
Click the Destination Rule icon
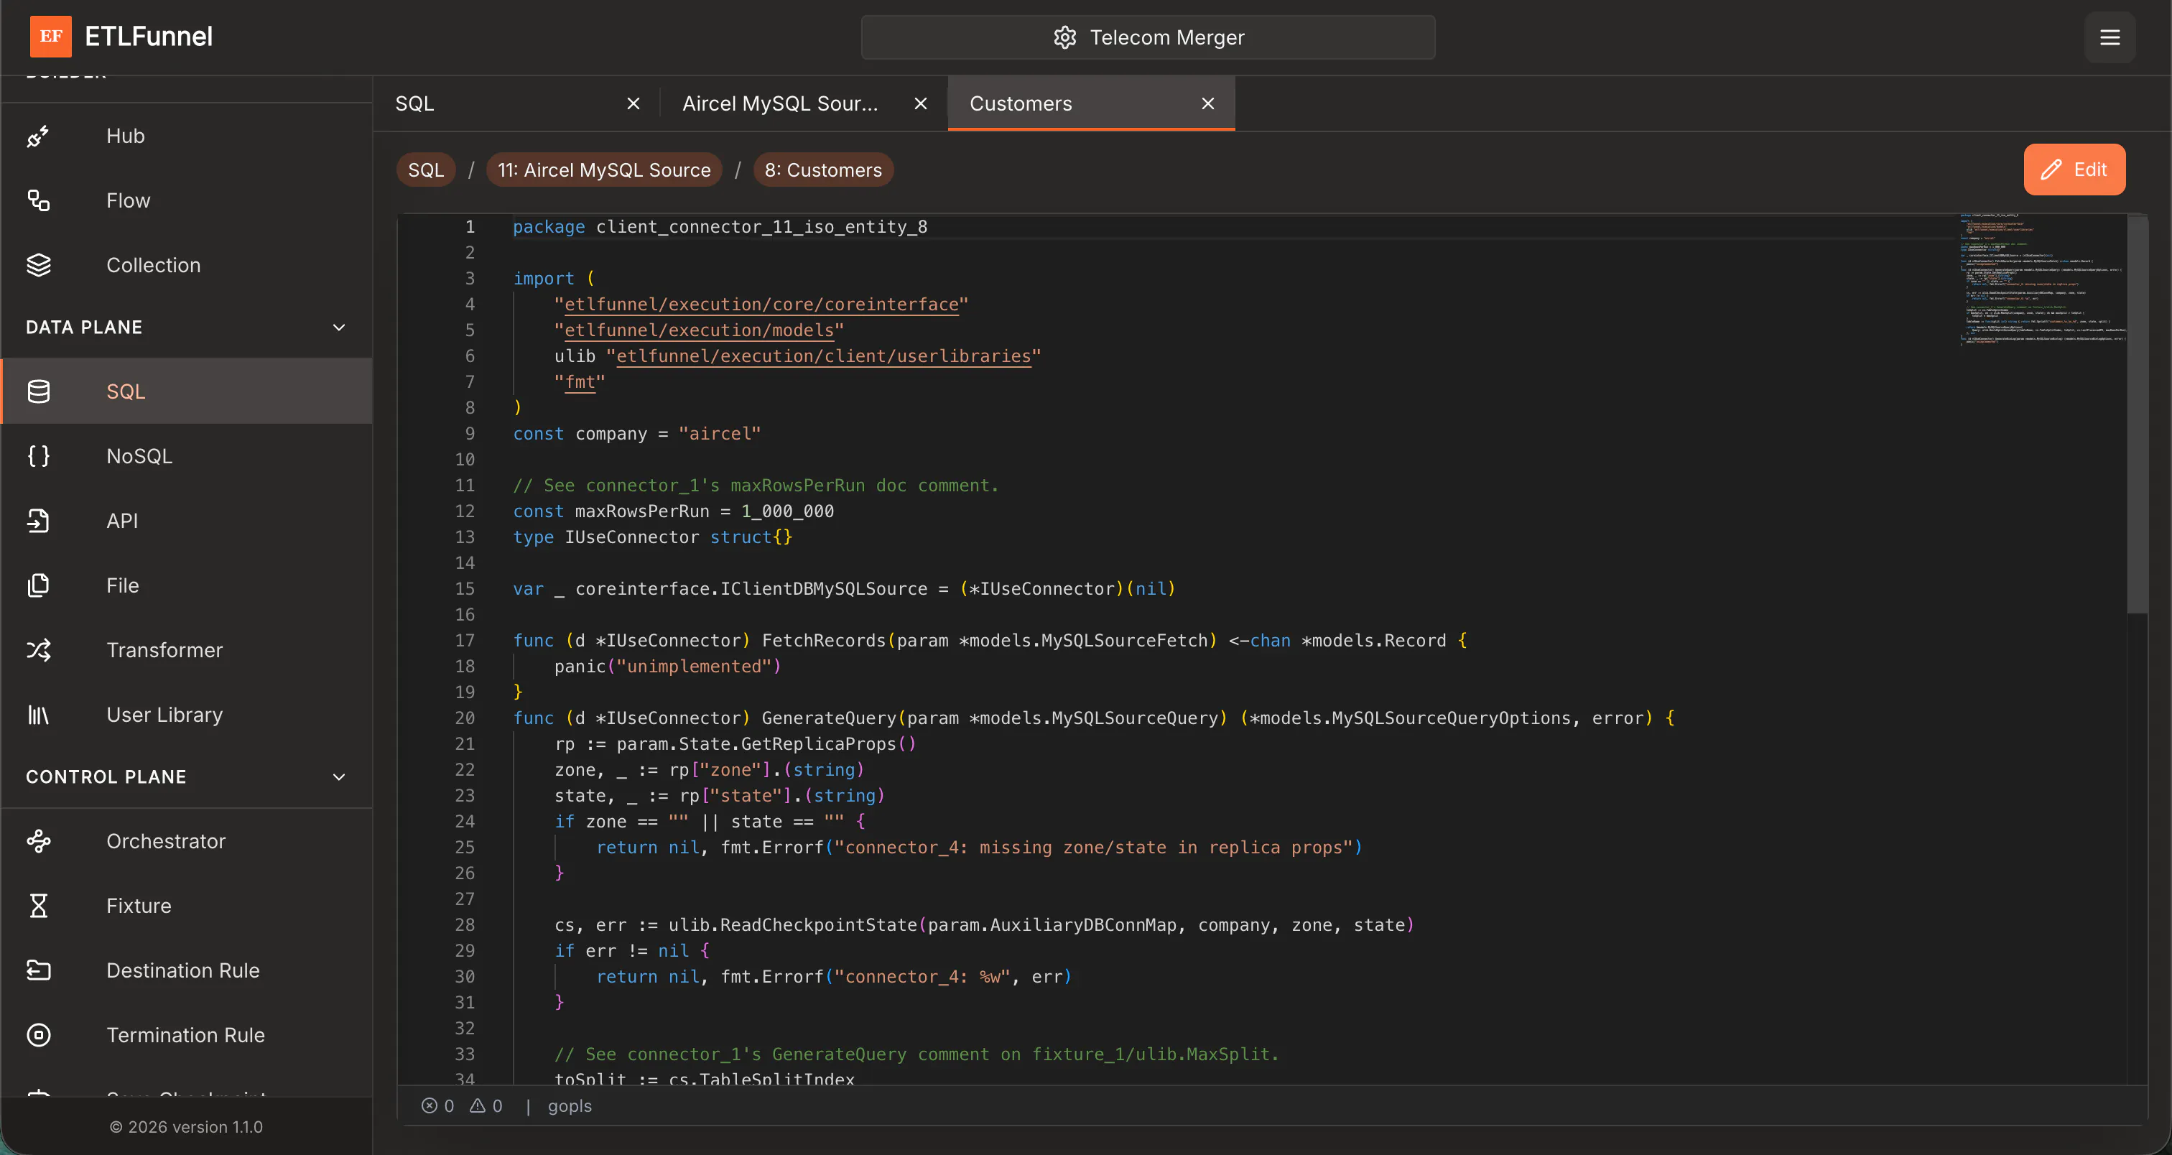point(39,970)
